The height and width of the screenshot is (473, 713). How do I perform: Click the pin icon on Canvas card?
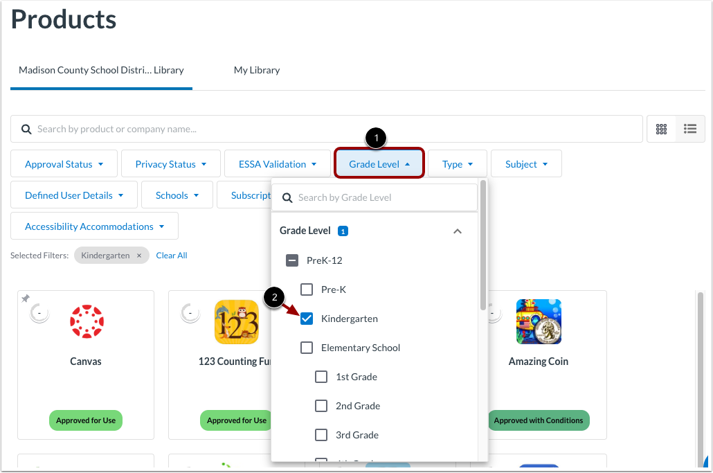pos(26,298)
